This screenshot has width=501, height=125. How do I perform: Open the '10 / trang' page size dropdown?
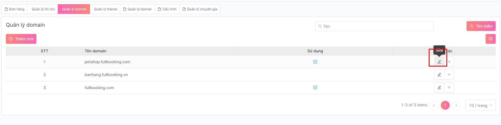coord(480,105)
